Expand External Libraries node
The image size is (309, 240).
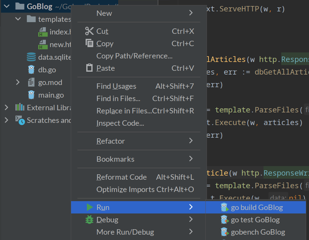point(7,107)
